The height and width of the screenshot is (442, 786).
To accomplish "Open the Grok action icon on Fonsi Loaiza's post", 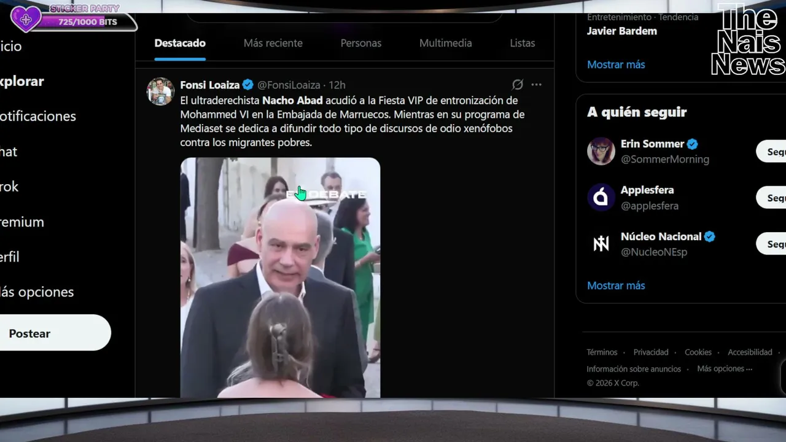I will [x=518, y=85].
